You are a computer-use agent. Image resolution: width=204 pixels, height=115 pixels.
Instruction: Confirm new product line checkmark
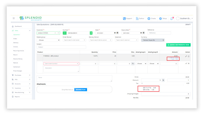186,63
